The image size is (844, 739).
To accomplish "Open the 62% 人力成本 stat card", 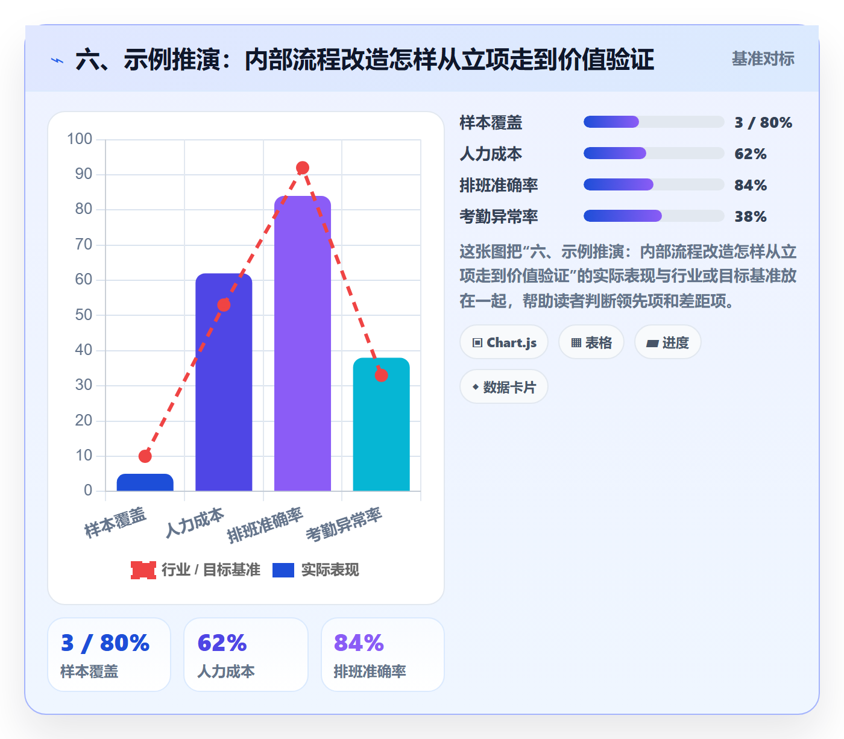I will click(x=246, y=655).
